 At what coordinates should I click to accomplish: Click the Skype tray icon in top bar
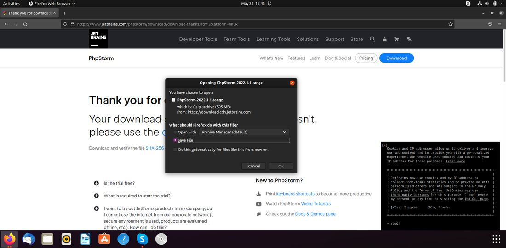[x=468, y=4]
